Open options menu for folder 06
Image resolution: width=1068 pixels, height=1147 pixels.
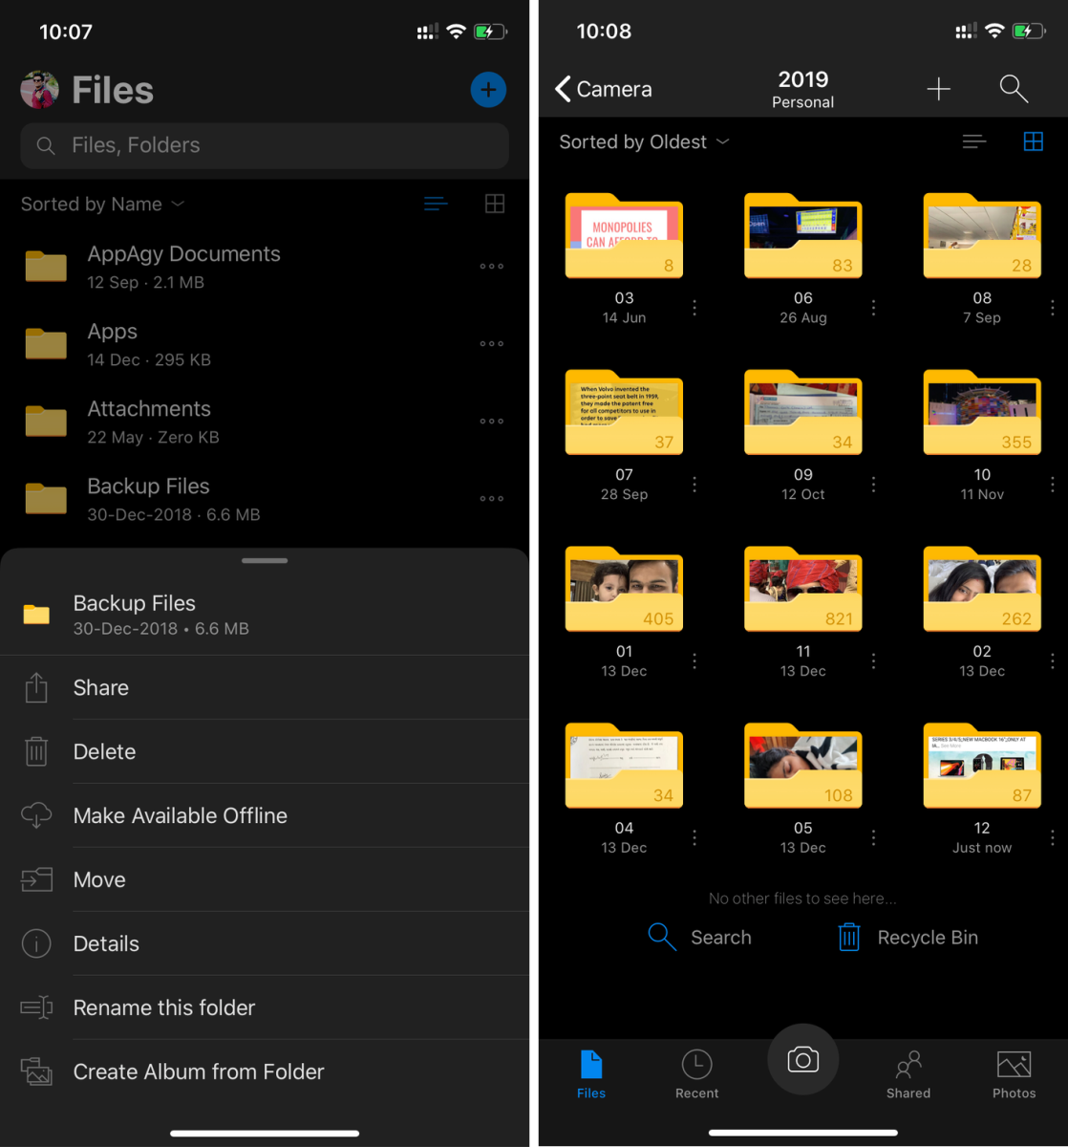tap(873, 308)
